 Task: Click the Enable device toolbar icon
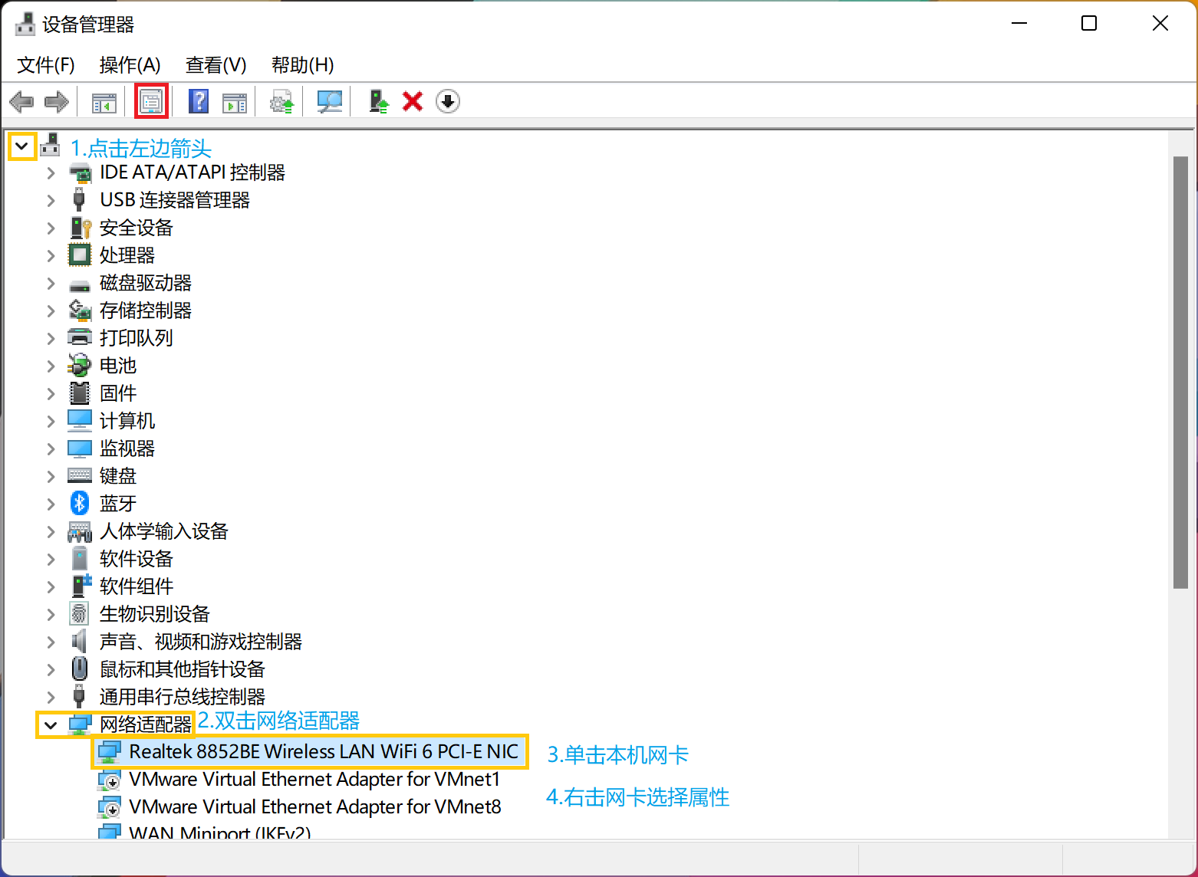coord(378,101)
